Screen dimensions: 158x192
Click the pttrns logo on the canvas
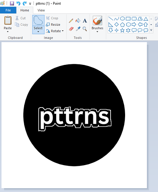click(74, 115)
